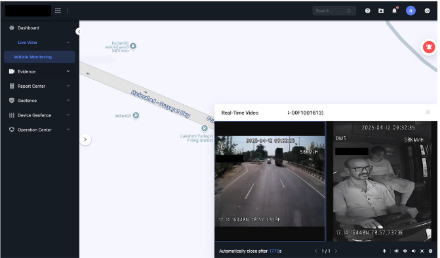Open the red alarm alert button on map

pos(429,46)
